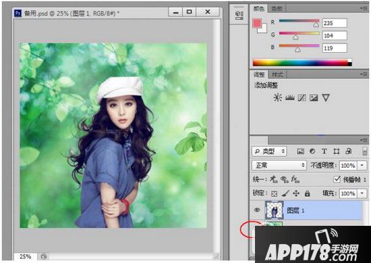Click the pink foreground color swatch
Screen dimensions: 371x263
pos(257,23)
